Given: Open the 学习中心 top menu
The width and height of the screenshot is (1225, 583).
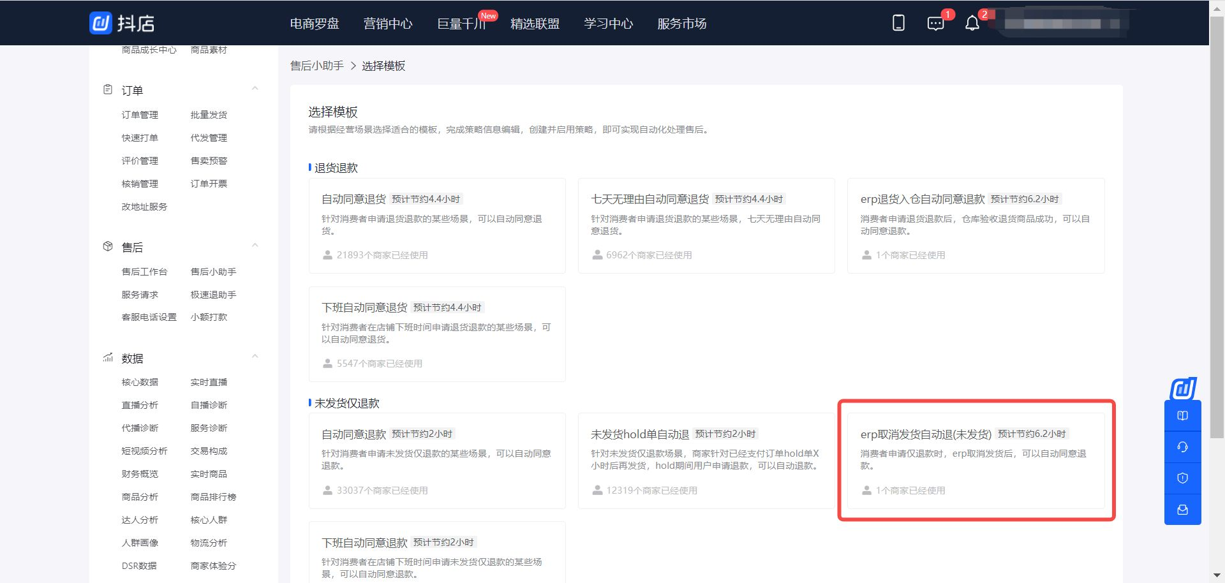Looking at the screenshot, I should pos(608,24).
